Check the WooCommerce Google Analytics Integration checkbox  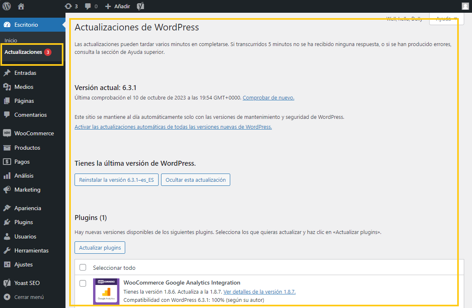83,283
